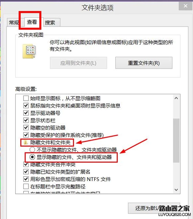Uncheck 隐藏空的驱动器 checkbox
Viewport: 193px width, 219px height.
coord(26,128)
